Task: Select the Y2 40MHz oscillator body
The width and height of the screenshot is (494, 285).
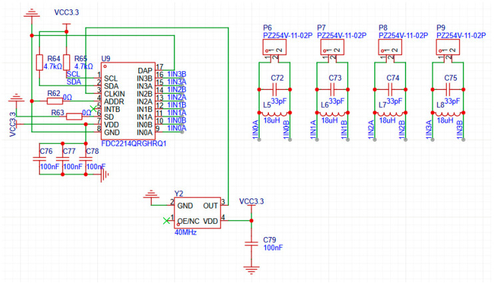Action: (x=197, y=213)
